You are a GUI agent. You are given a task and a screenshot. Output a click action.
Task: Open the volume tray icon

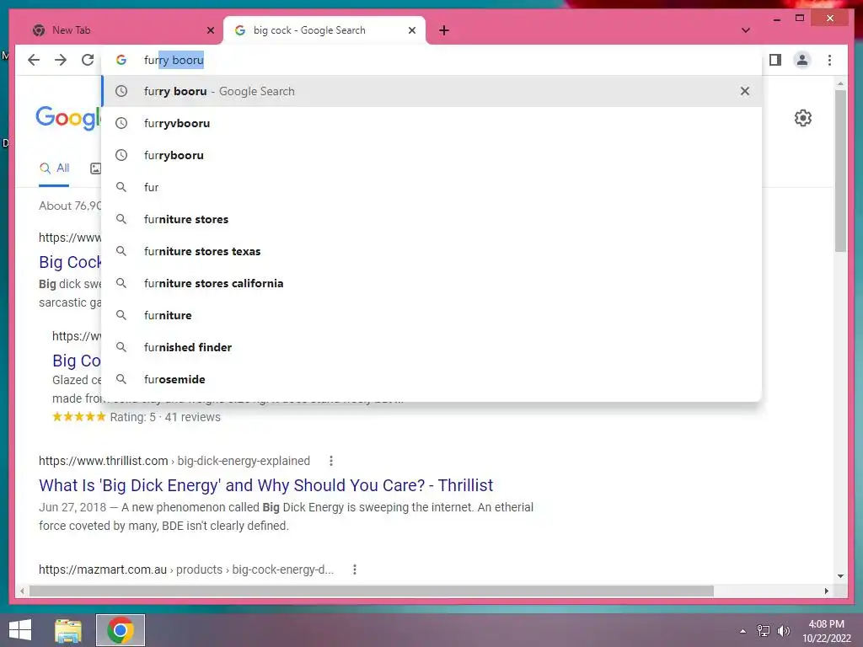pyautogui.click(x=783, y=631)
